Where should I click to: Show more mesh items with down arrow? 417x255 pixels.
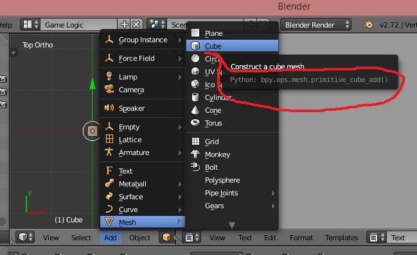pos(232,226)
